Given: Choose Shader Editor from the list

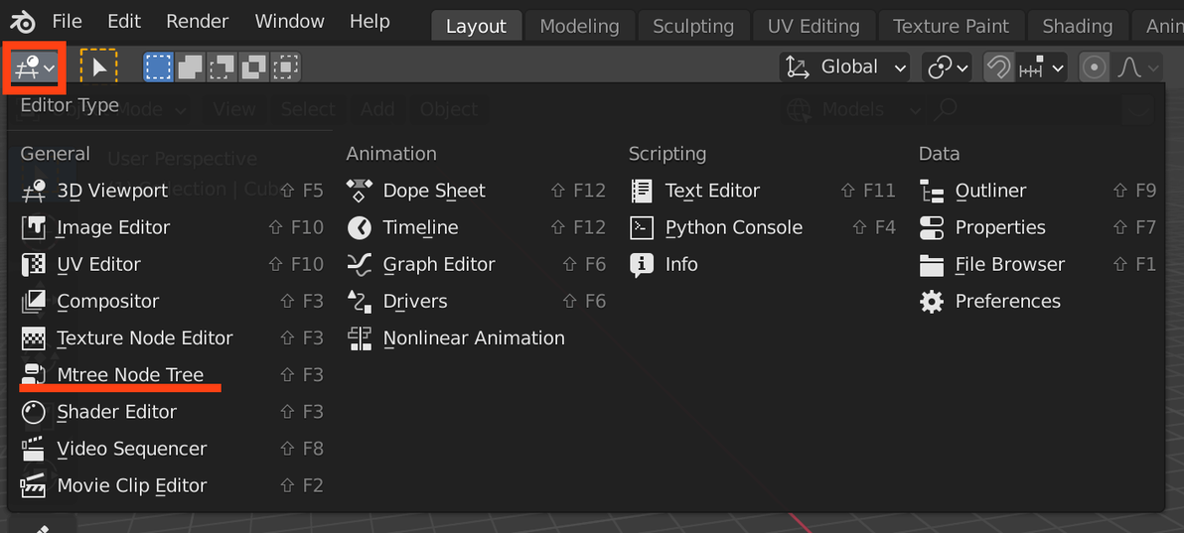Looking at the screenshot, I should (116, 412).
